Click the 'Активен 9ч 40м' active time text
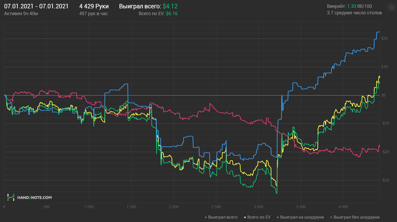This screenshot has width=397, height=222. [x=21, y=14]
